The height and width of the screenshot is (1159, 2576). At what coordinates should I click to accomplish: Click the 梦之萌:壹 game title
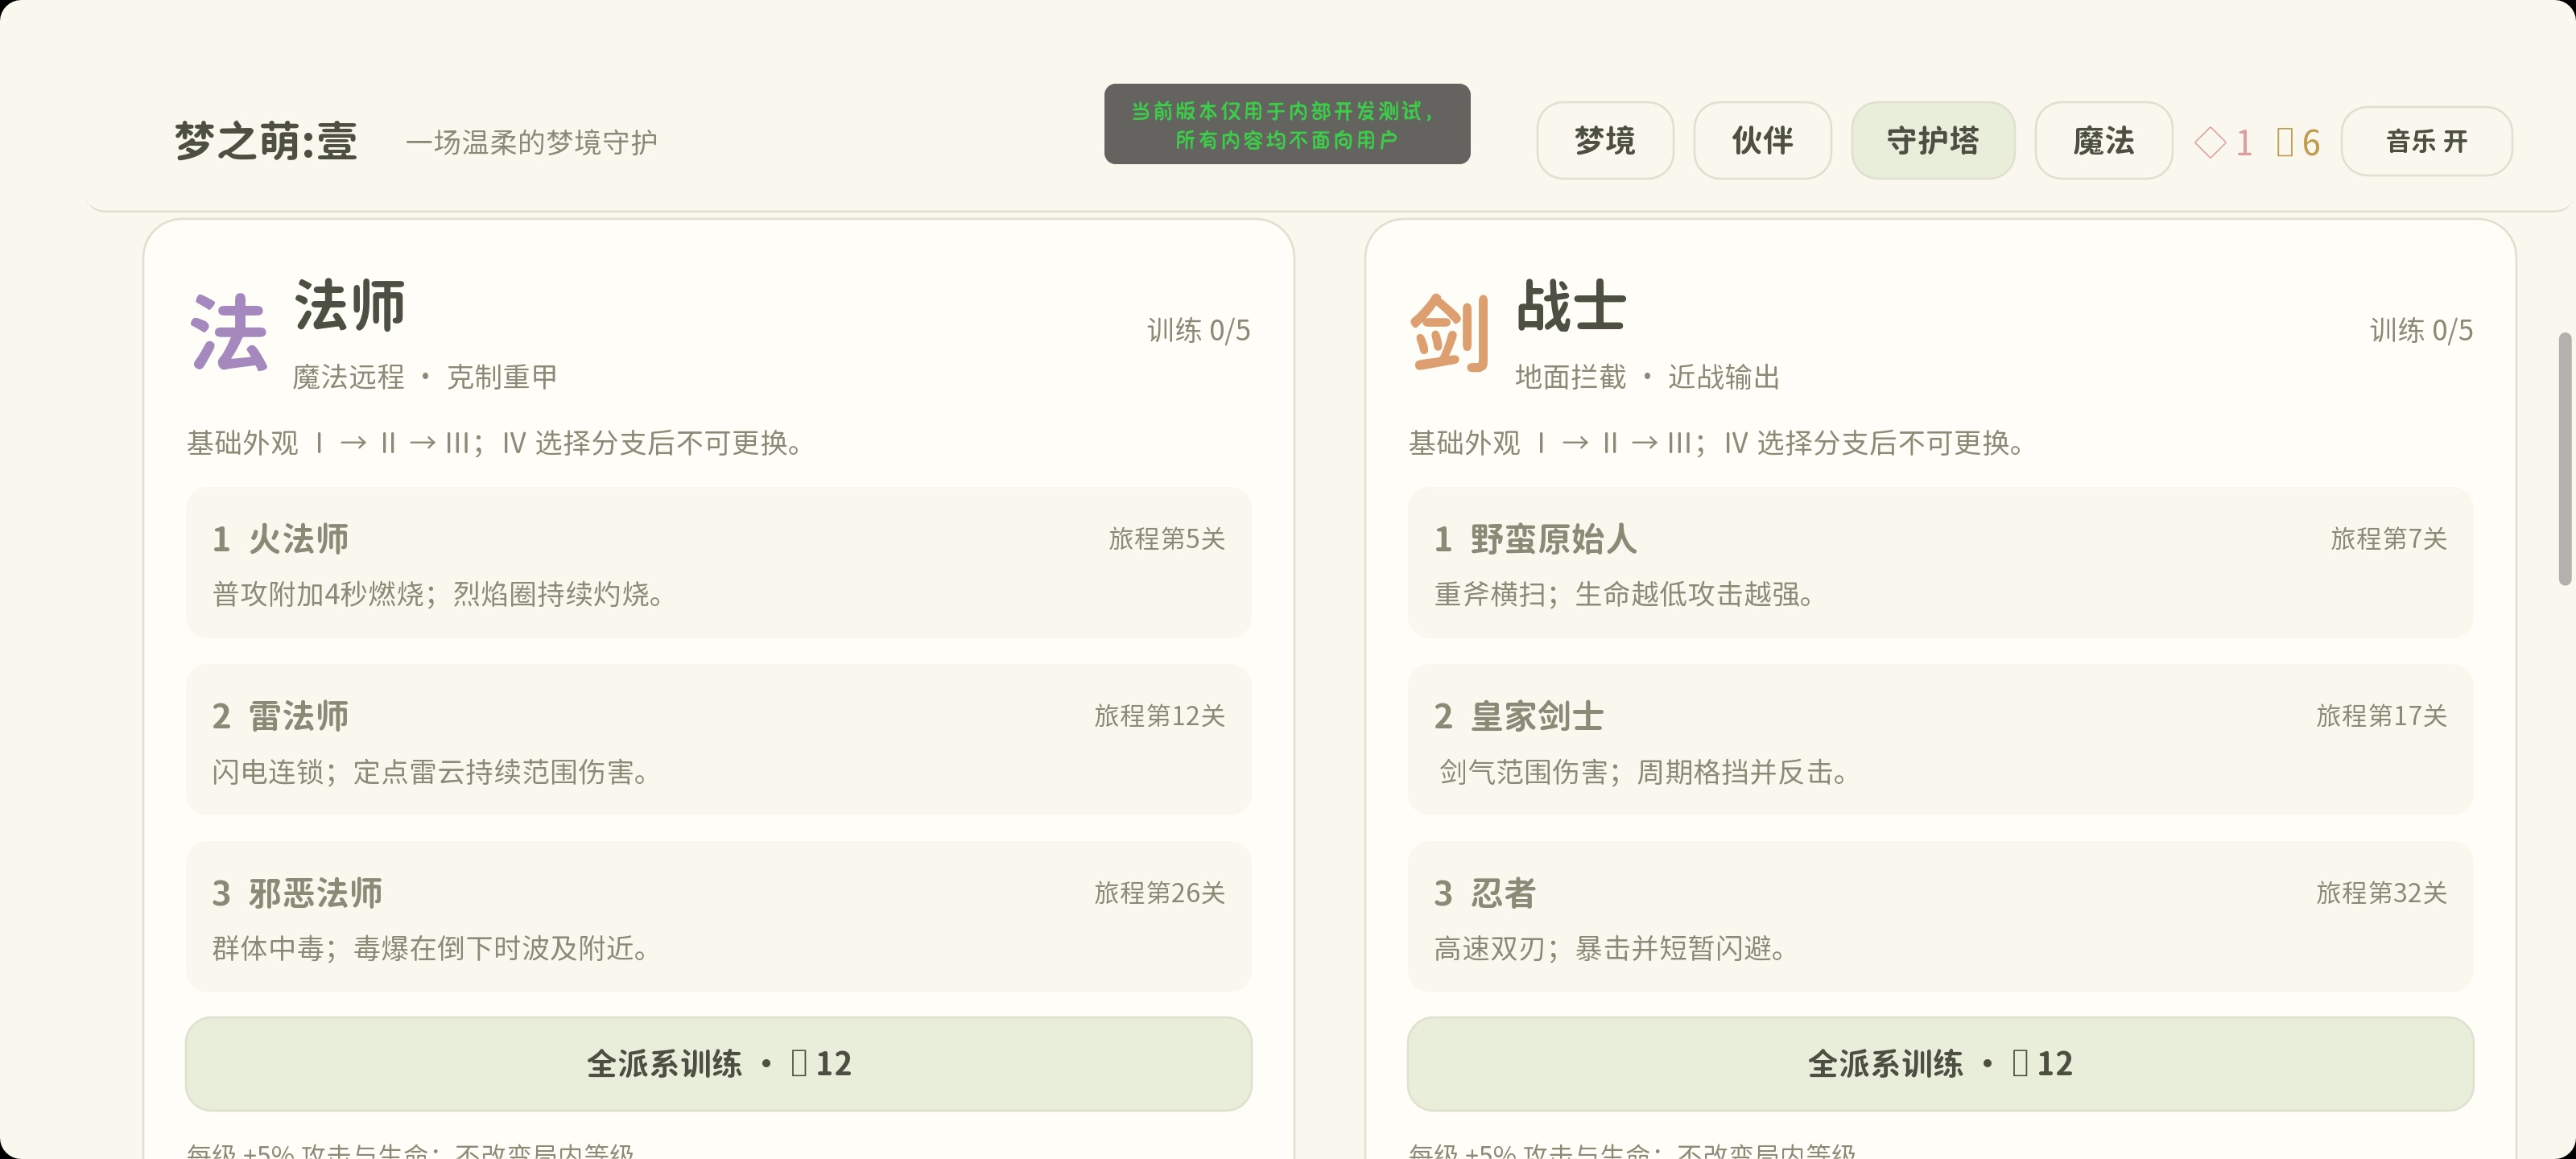(266, 141)
